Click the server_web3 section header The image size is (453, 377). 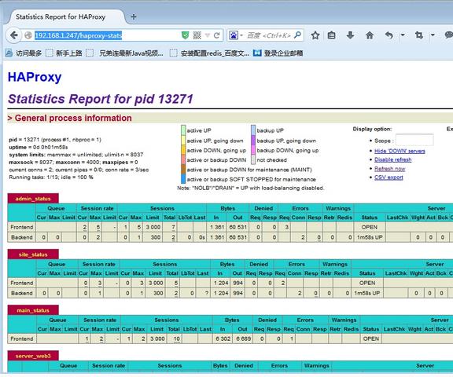(33, 356)
